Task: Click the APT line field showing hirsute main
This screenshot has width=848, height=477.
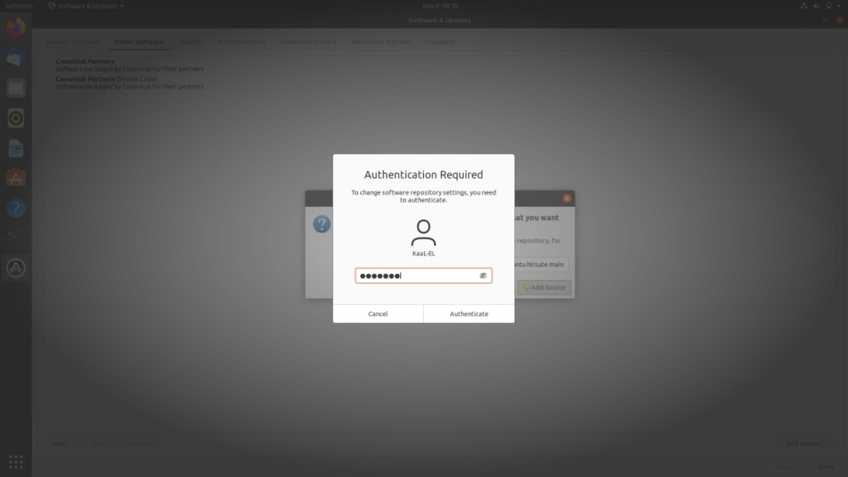Action: (541, 265)
